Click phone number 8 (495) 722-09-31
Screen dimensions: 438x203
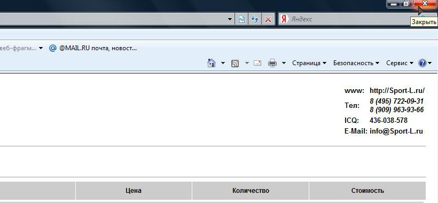[x=397, y=101]
